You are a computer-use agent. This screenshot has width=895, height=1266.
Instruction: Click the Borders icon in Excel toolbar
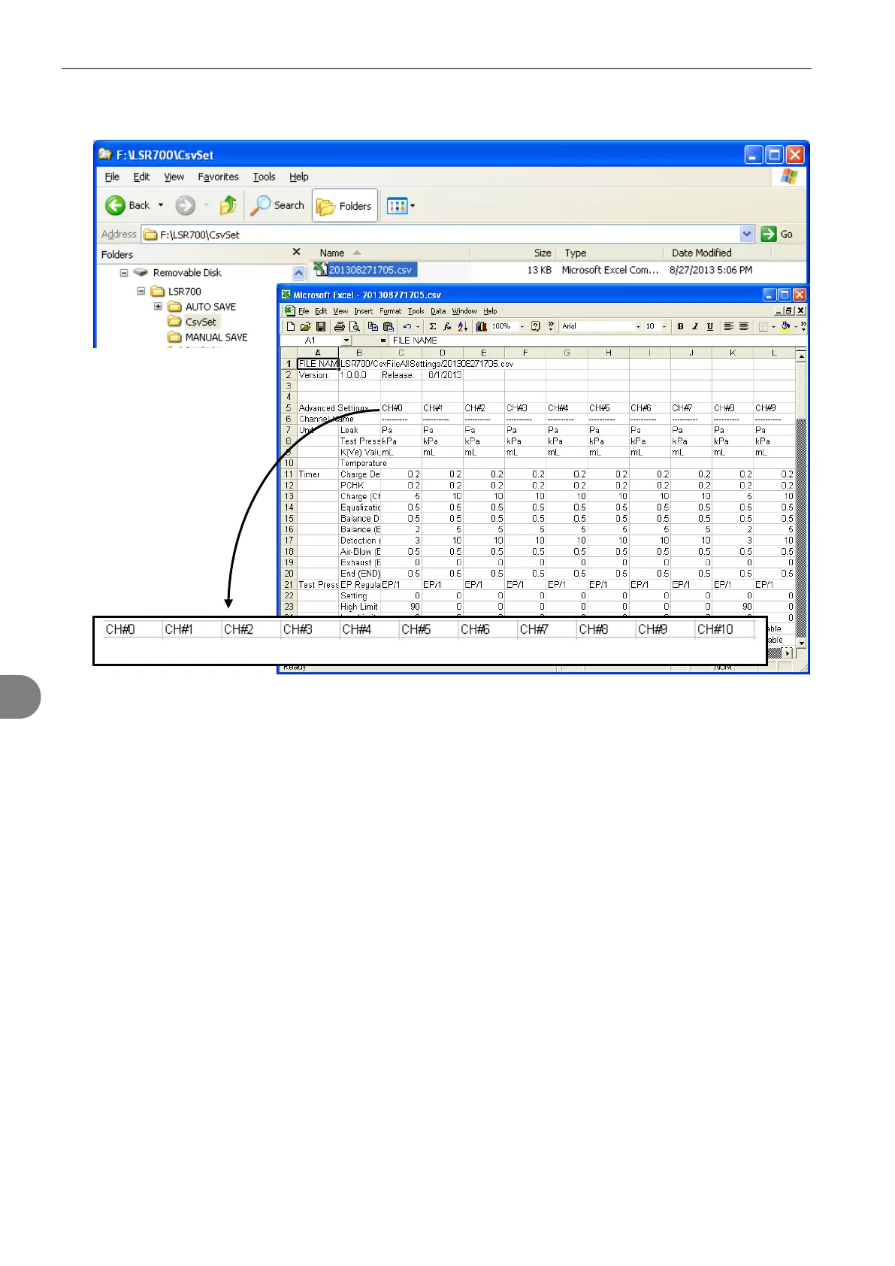(763, 326)
